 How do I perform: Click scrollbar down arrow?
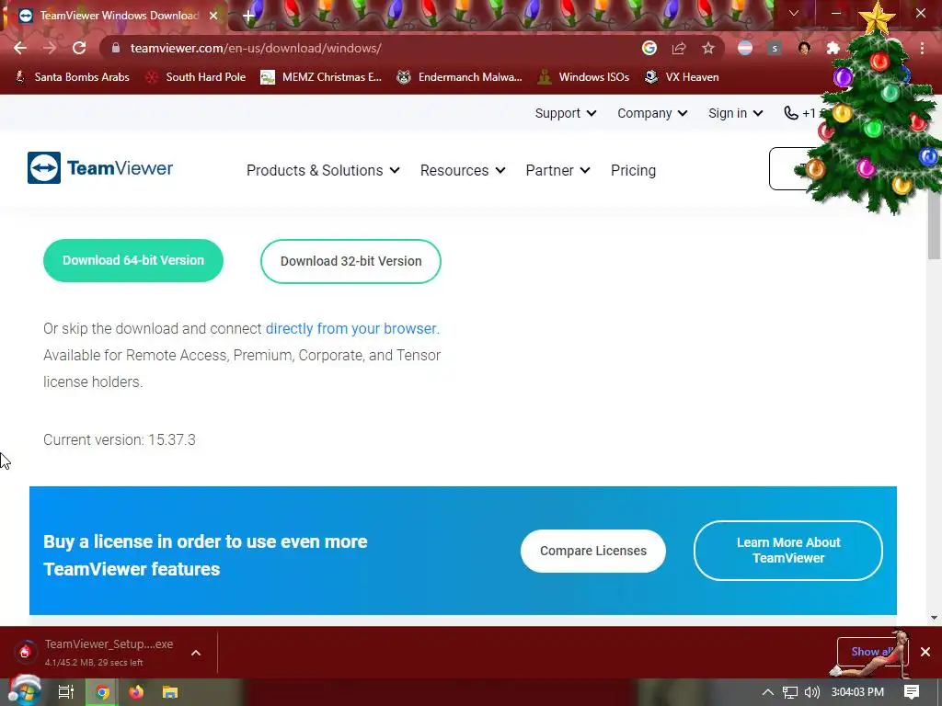click(934, 617)
